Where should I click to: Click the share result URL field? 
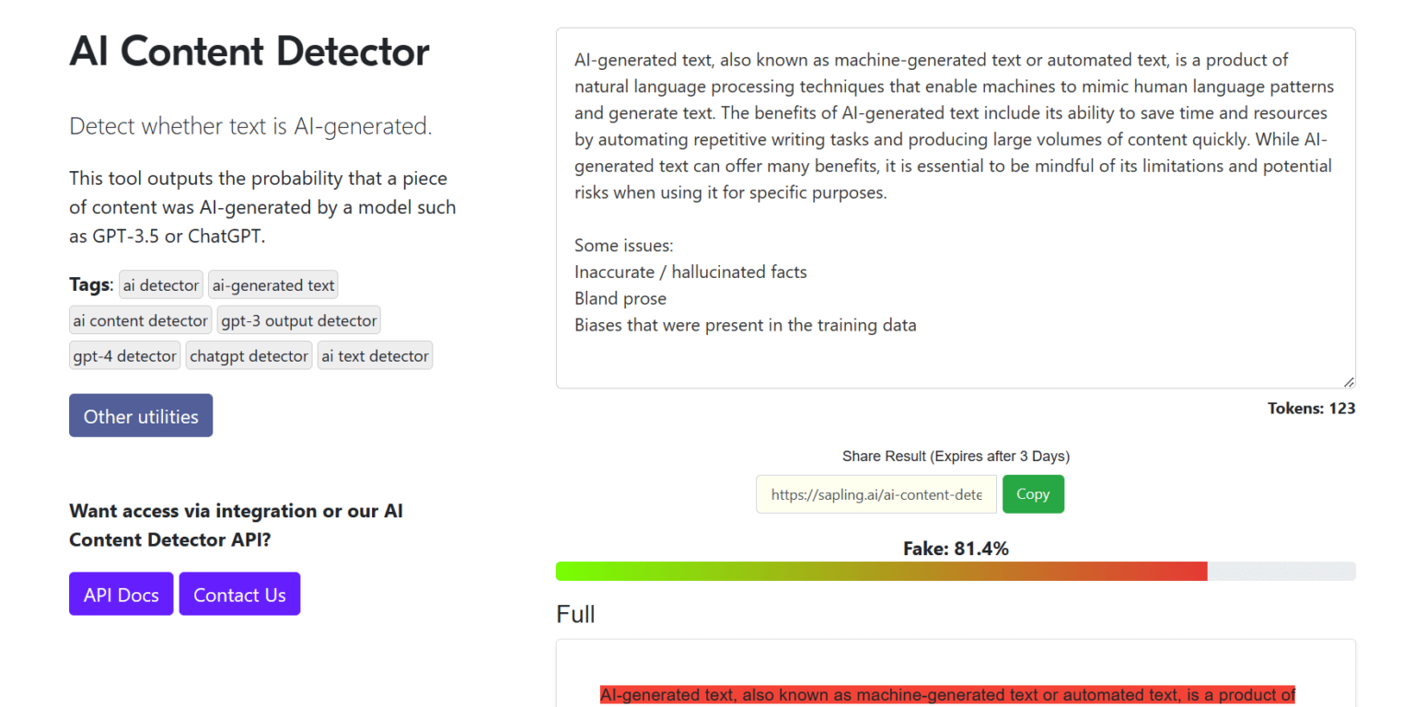pyautogui.click(x=875, y=494)
